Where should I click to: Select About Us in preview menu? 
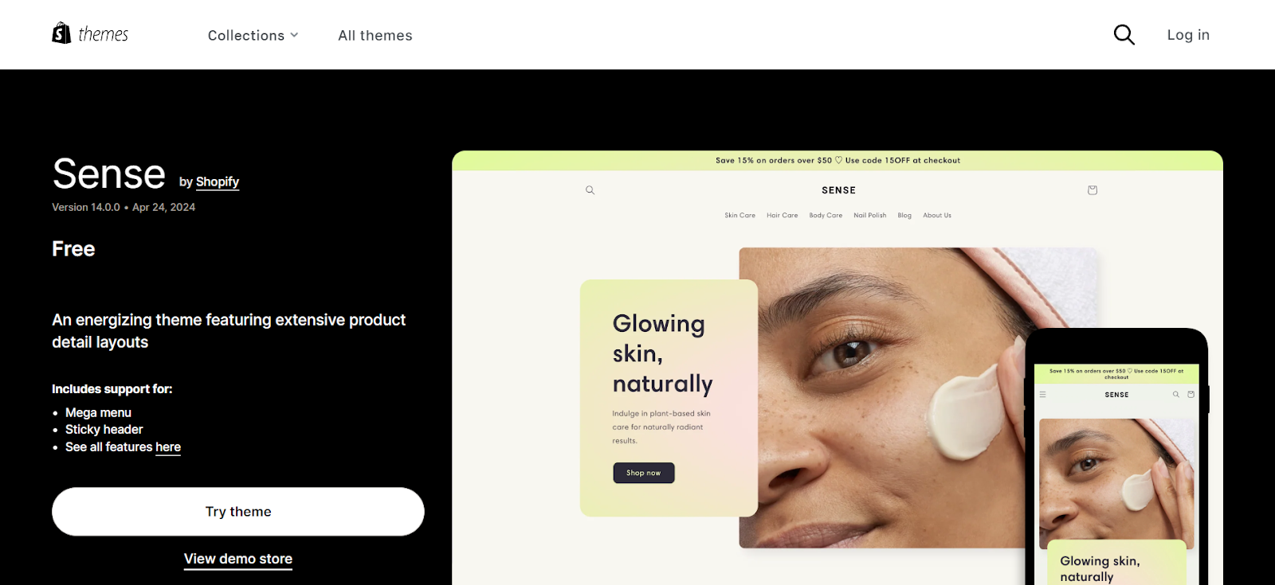(x=937, y=216)
